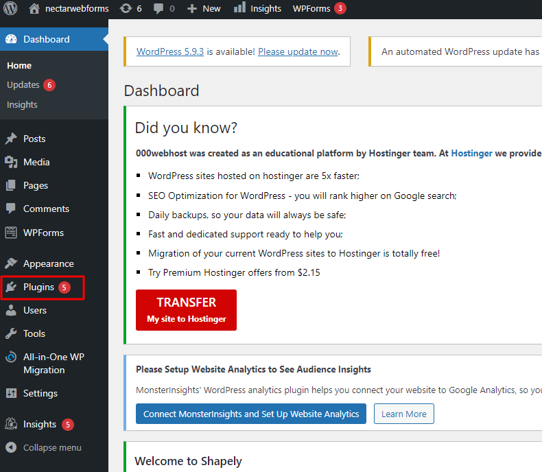Open the Comments sidebar menu label
This screenshot has height=472, width=542.
(x=47, y=209)
